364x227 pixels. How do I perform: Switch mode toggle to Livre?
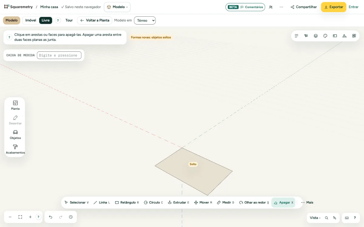click(45, 20)
